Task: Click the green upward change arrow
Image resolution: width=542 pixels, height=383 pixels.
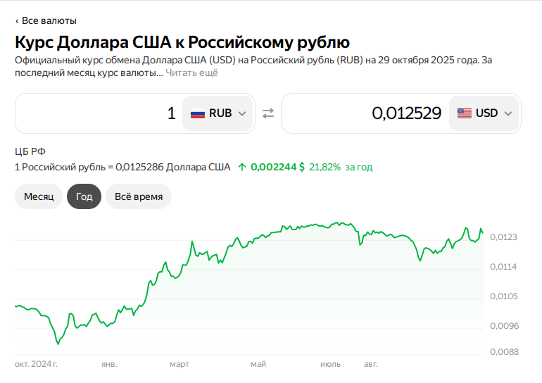Action: tap(242, 168)
